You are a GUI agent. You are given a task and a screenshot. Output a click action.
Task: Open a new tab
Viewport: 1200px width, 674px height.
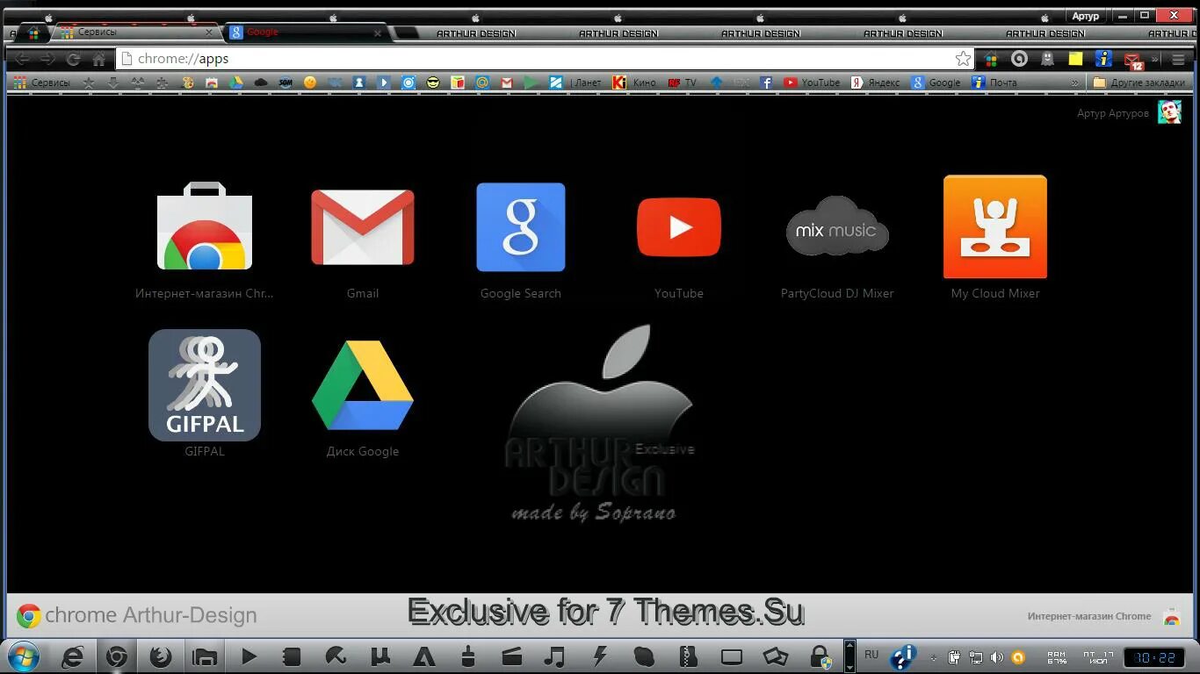406,32
